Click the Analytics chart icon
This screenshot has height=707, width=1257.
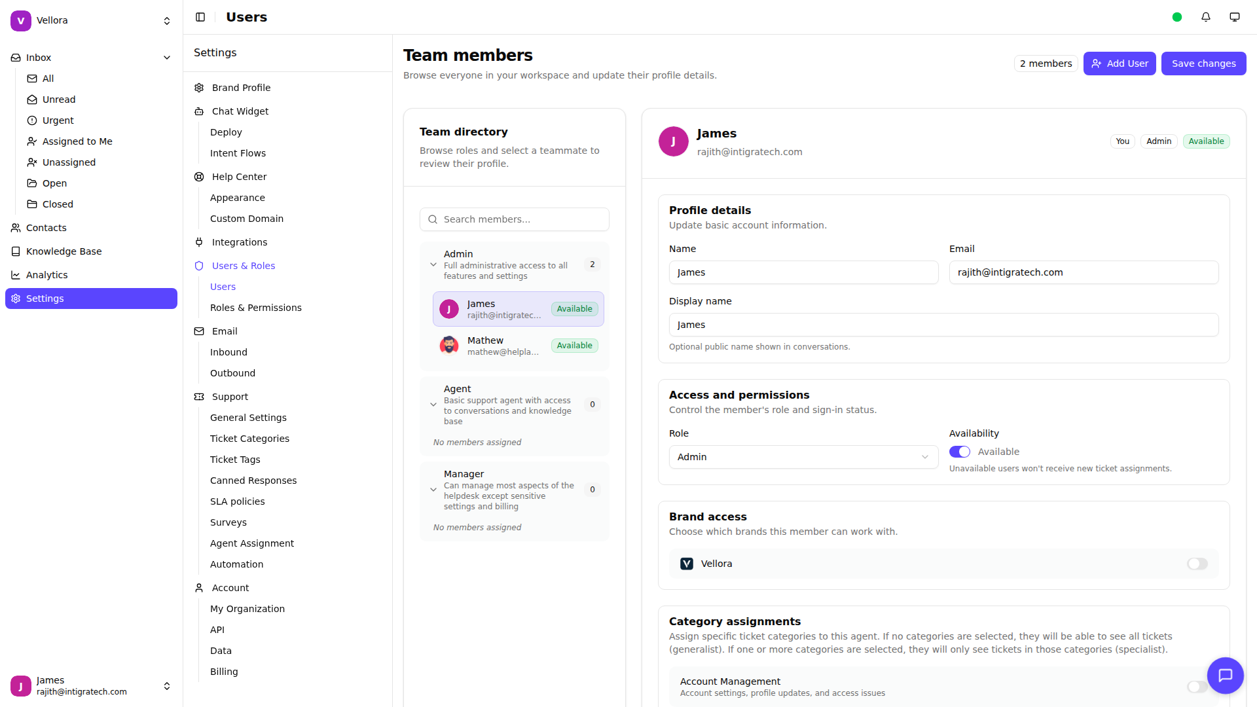point(16,275)
